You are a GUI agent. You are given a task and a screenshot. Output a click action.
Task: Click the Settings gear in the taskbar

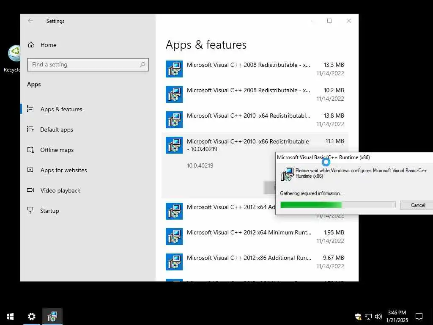click(31, 317)
